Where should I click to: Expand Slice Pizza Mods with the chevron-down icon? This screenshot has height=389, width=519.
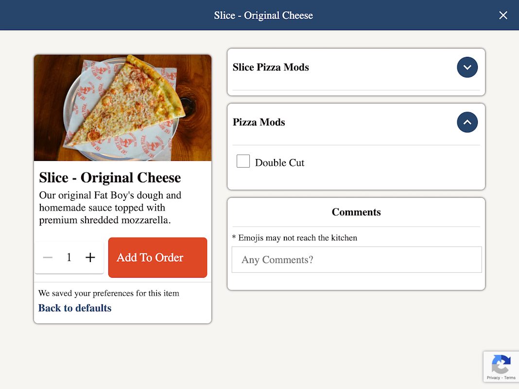pyautogui.click(x=467, y=68)
